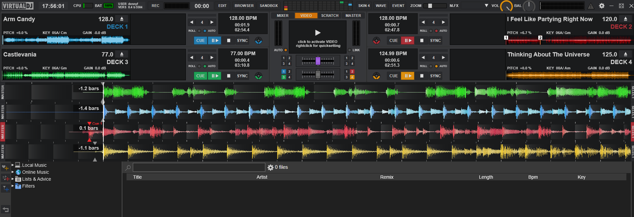This screenshot has width=634, height=217.
Task: Stop Deck 4 with the square stop button
Action: pos(422,76)
